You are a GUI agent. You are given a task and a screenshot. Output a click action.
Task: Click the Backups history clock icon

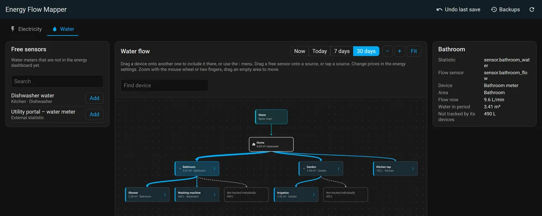click(x=494, y=9)
